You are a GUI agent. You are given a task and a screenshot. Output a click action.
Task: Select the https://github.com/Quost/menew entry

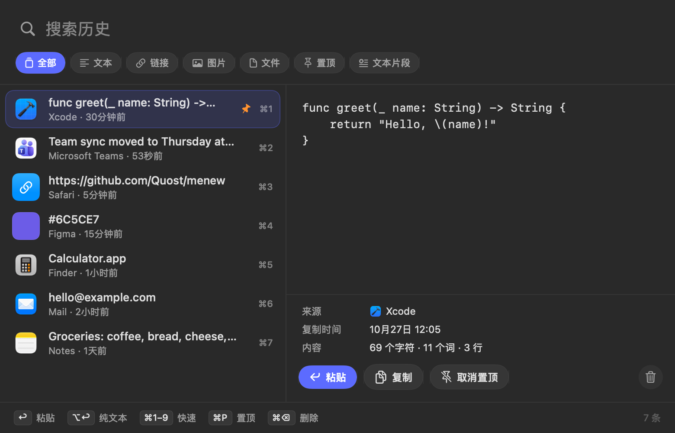(143, 187)
